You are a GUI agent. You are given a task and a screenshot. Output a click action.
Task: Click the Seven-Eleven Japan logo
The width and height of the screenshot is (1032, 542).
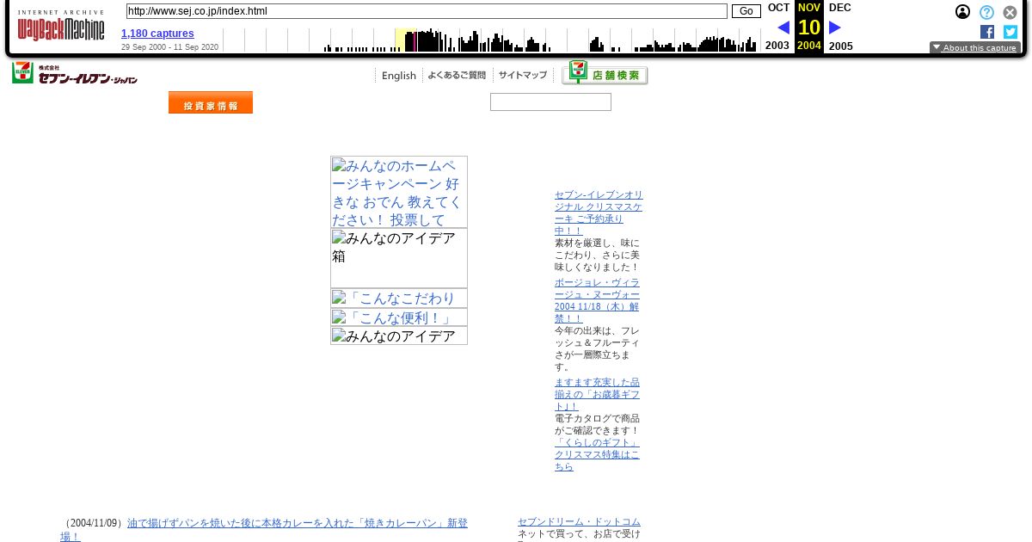coord(75,73)
